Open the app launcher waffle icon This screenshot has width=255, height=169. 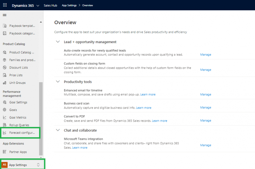pyautogui.click(x=5, y=5)
